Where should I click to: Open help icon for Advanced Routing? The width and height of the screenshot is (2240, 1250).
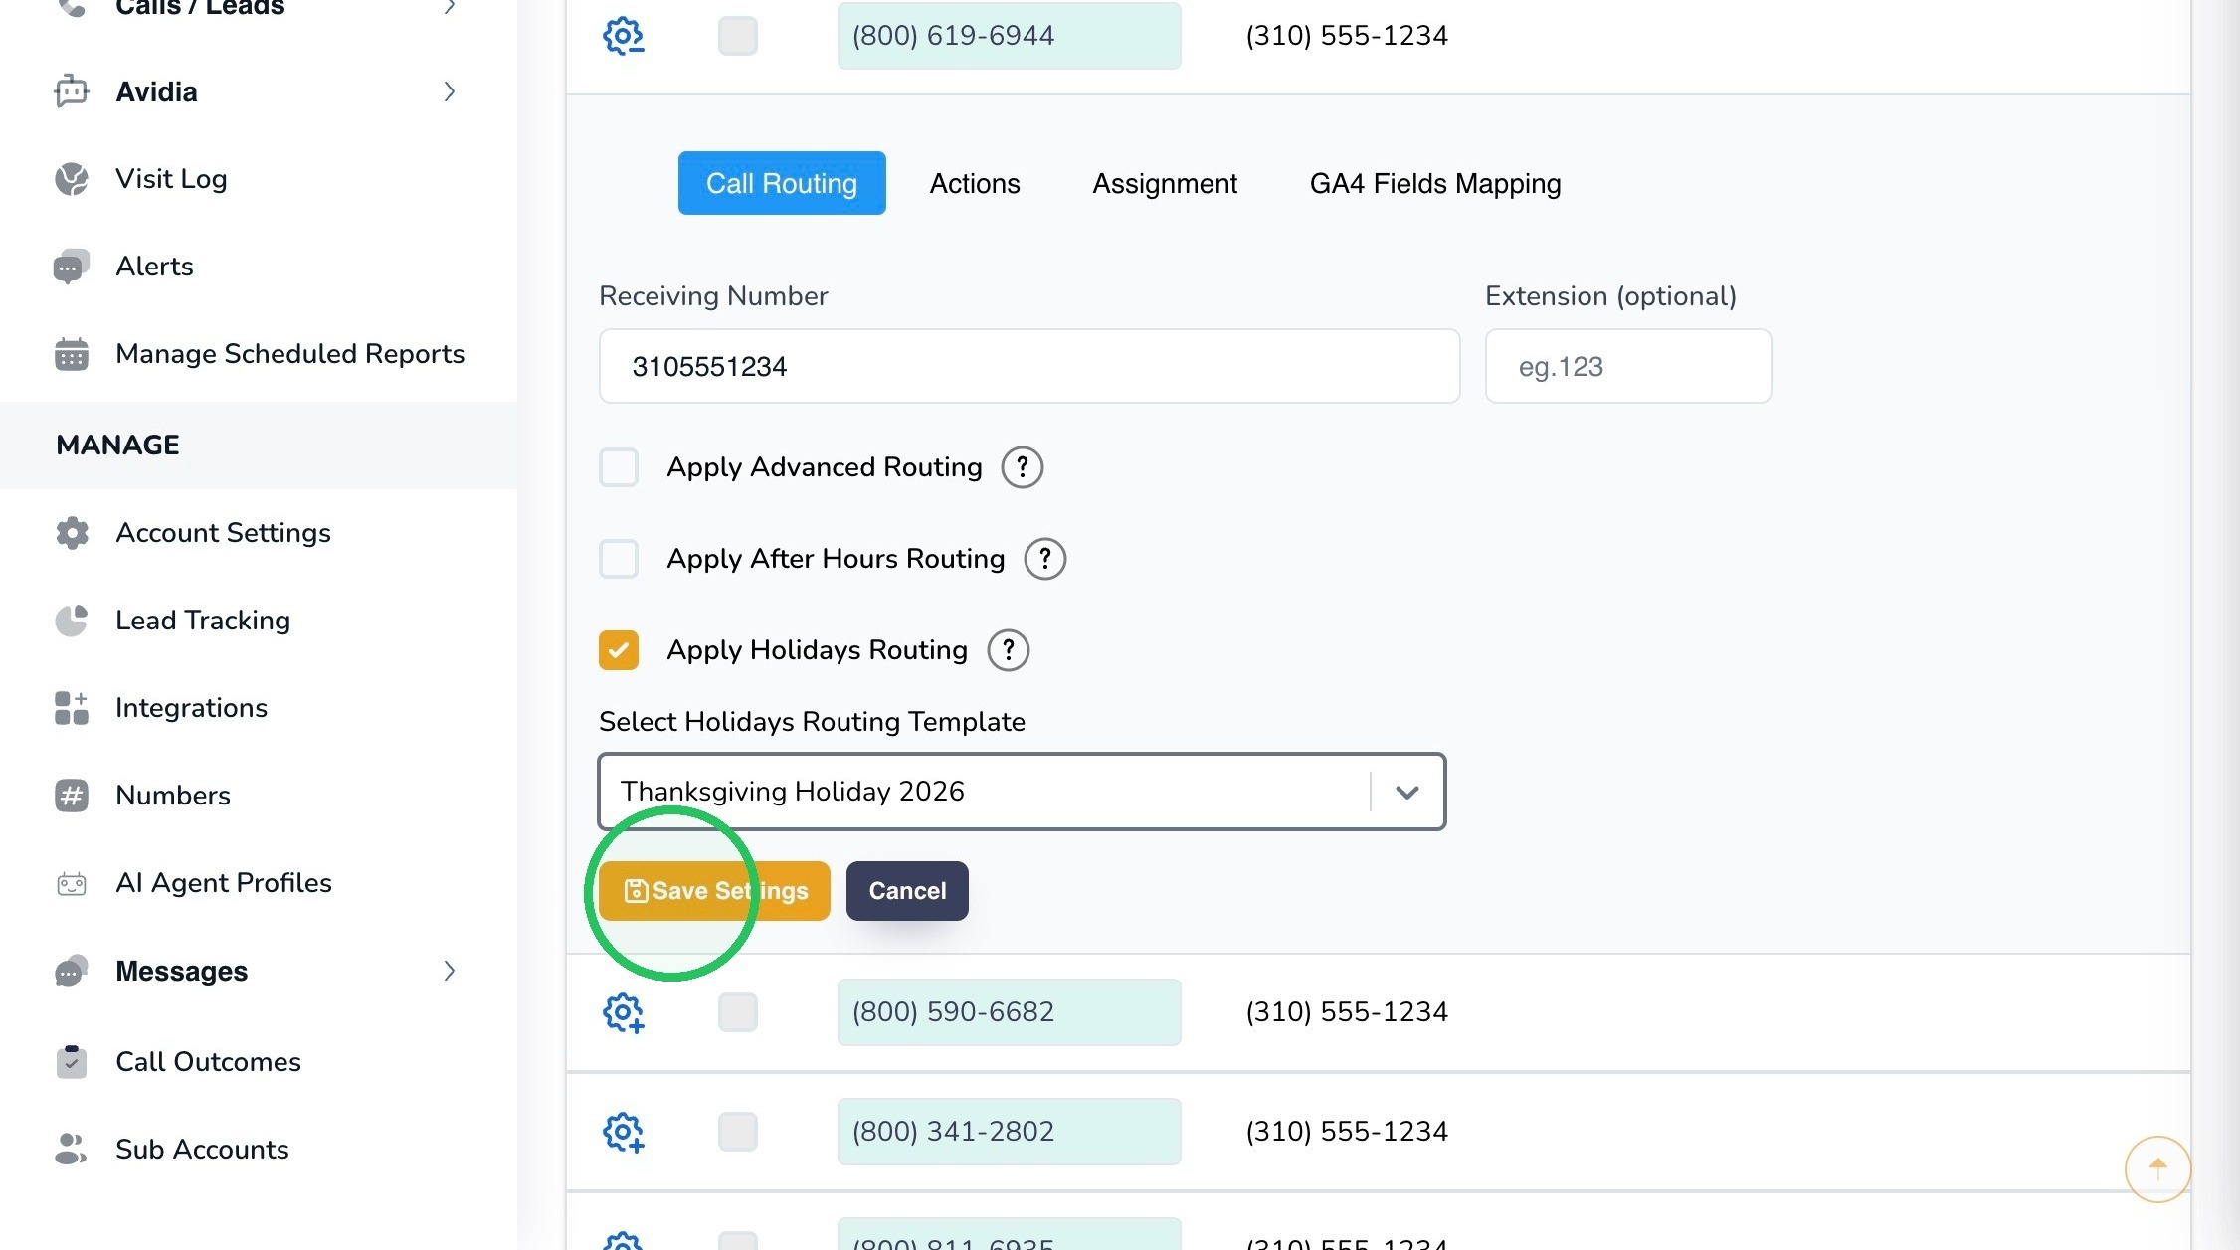[x=1022, y=467]
